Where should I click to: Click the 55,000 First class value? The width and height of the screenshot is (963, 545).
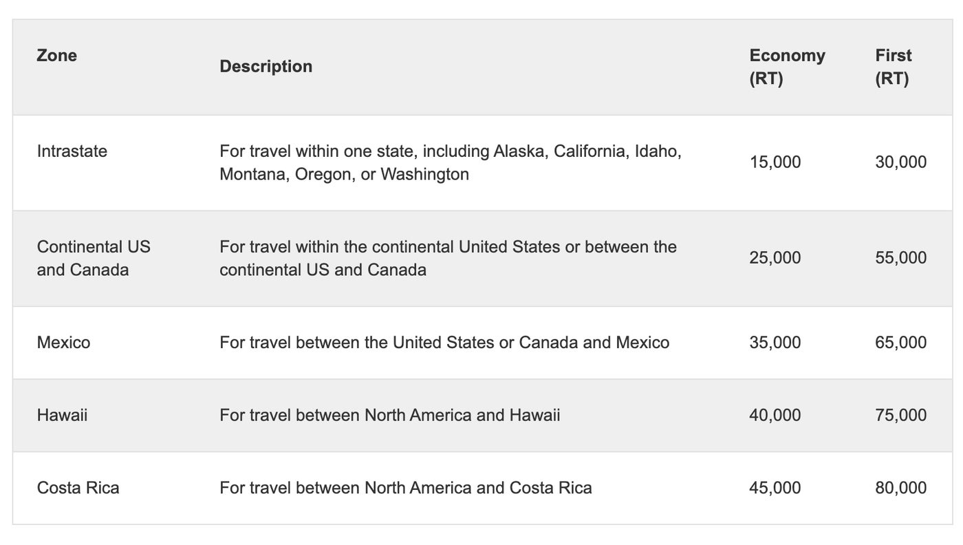click(x=900, y=258)
